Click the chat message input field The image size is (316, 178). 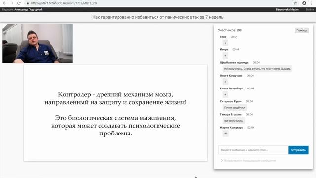pos(253,150)
